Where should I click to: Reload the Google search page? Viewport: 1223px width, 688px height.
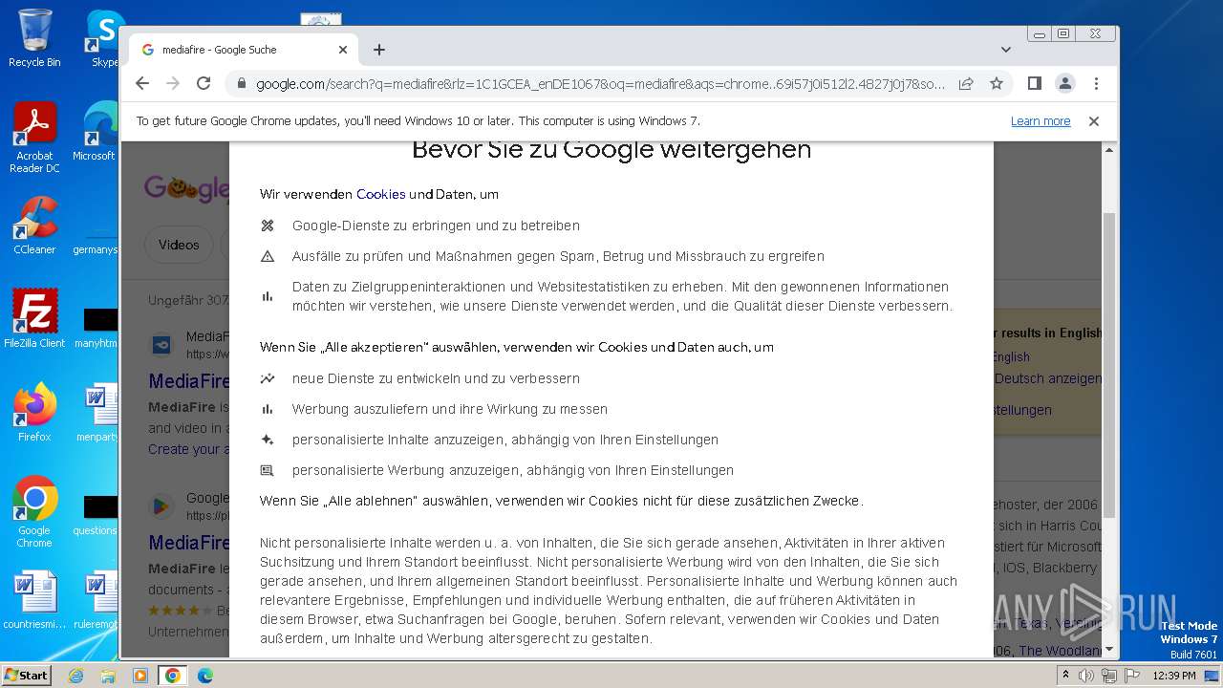click(x=204, y=83)
